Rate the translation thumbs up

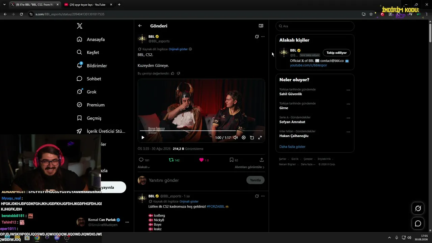[173, 73]
